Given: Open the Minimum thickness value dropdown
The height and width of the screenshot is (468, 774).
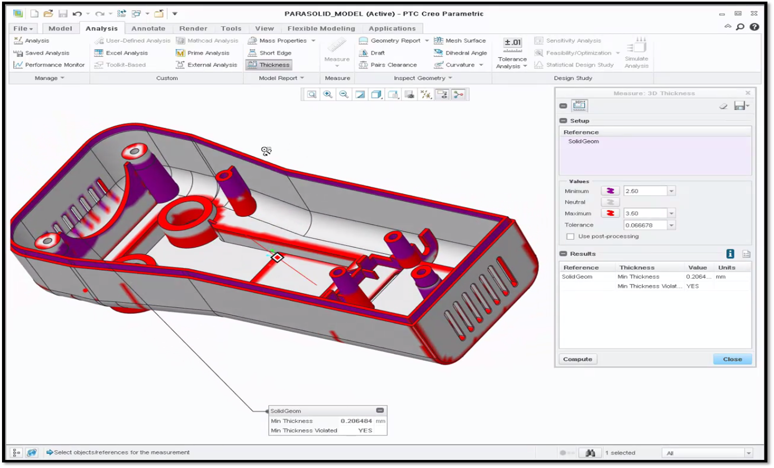Looking at the screenshot, I should [x=671, y=191].
